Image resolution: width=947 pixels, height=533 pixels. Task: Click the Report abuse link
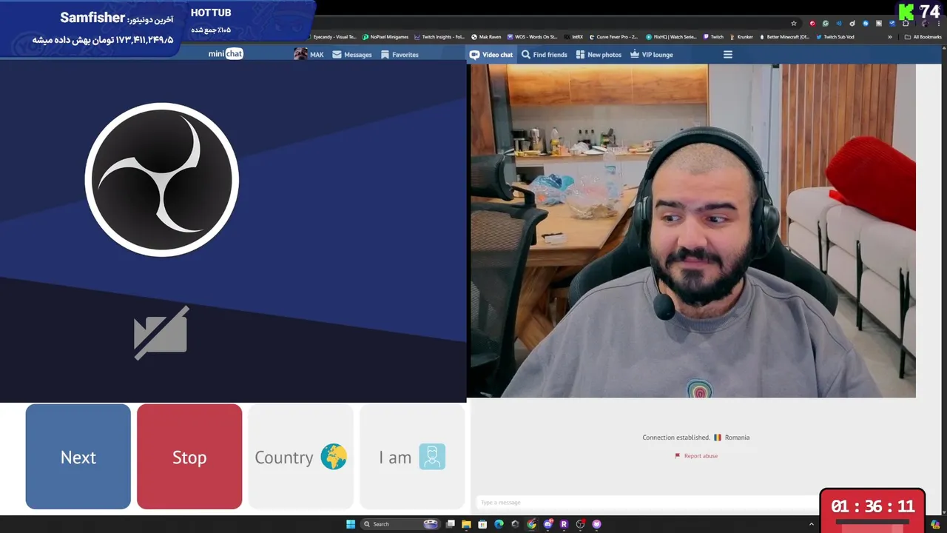pyautogui.click(x=696, y=456)
